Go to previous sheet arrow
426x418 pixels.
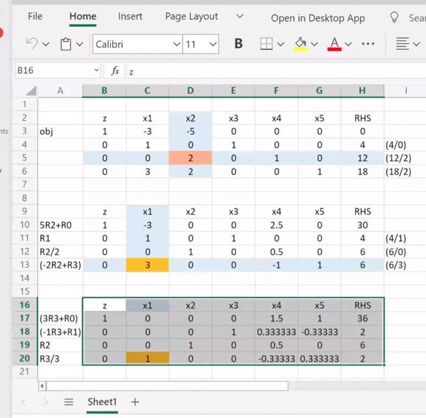[x=24, y=402]
